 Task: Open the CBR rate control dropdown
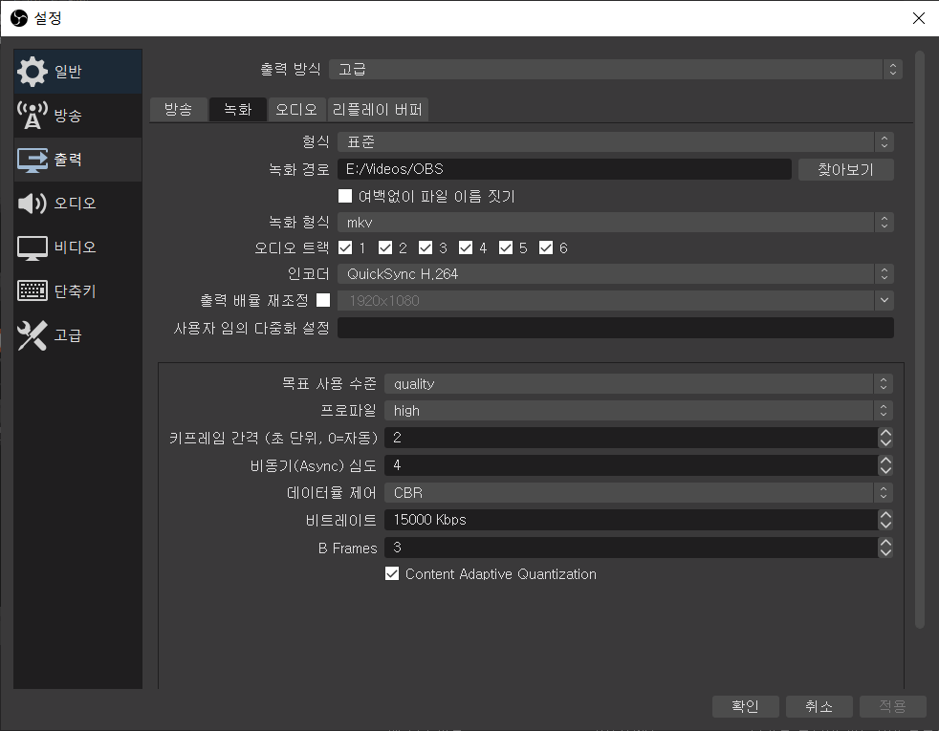pos(638,493)
